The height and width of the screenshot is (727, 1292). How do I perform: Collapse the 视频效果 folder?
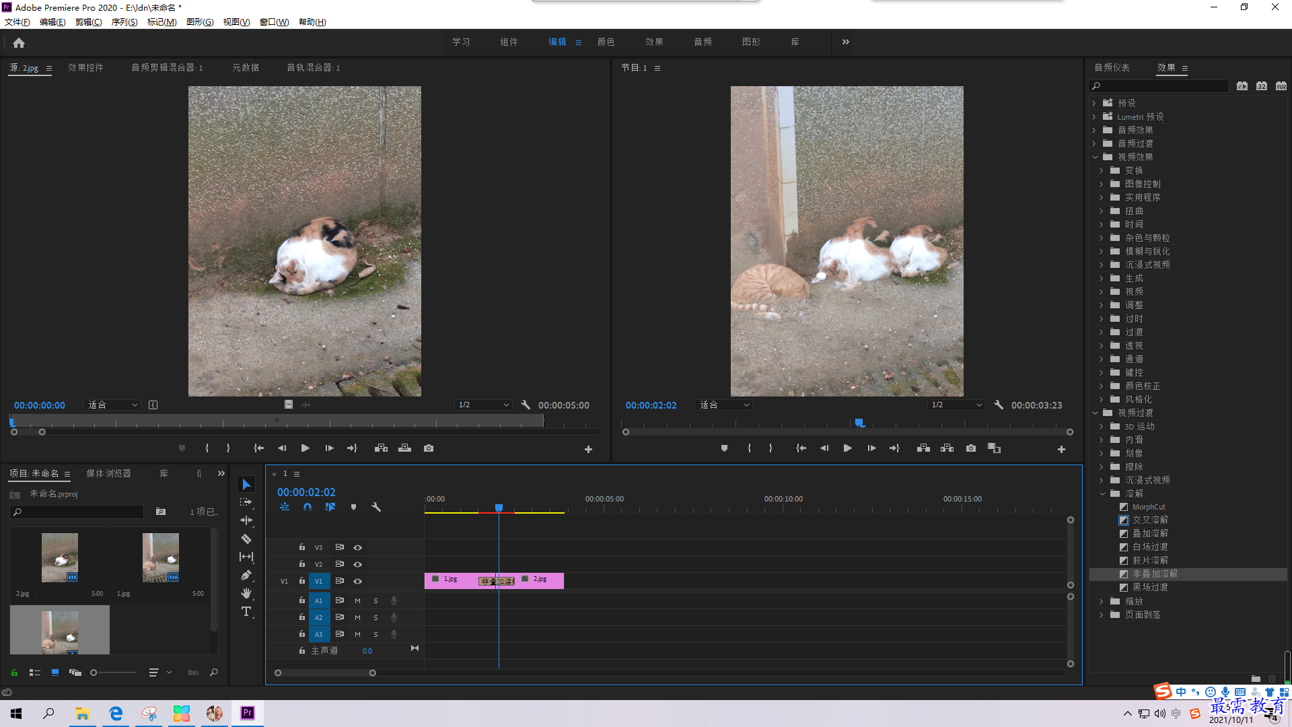pyautogui.click(x=1095, y=158)
